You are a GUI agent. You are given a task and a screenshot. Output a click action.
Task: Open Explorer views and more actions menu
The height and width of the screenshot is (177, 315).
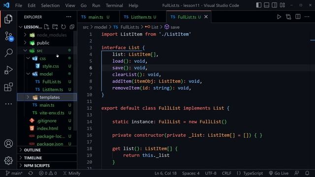pyautogui.click(x=69, y=17)
